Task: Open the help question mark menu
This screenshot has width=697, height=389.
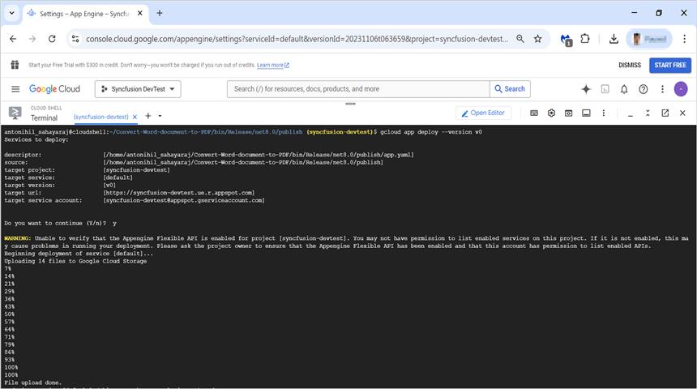Action: (x=644, y=89)
